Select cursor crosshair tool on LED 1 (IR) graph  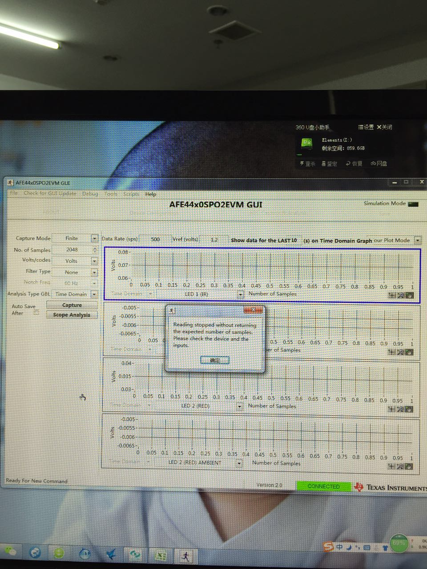tap(392, 295)
